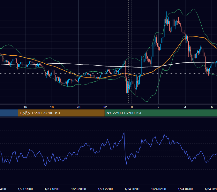Image resolution: width=217 pixels, height=192 pixels.
Task: Click the hour label 6 on price chart axis
Action: pos(212,107)
